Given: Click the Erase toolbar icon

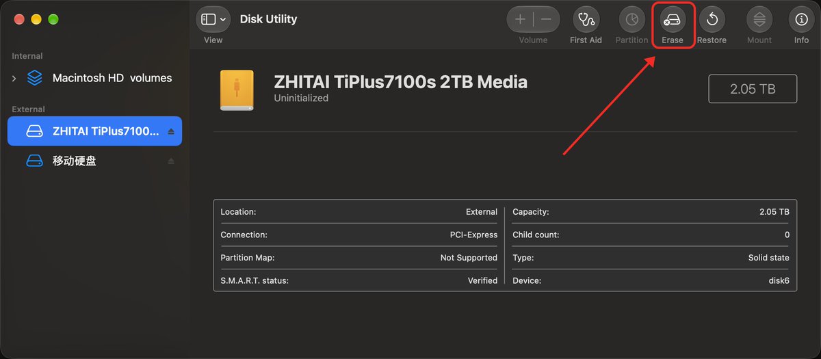Looking at the screenshot, I should [x=673, y=20].
